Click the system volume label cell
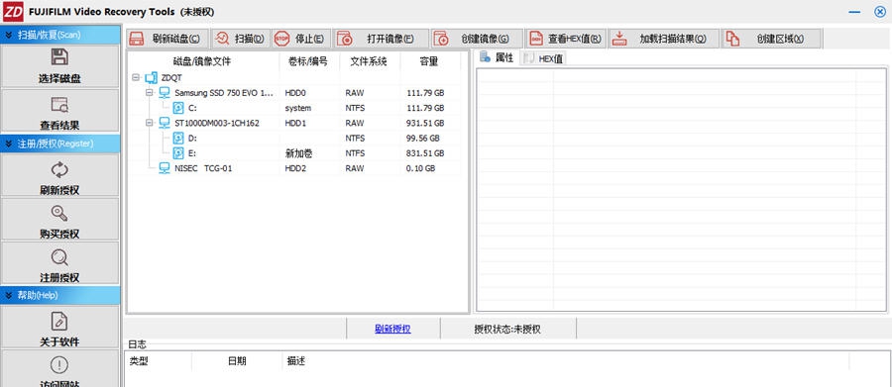The width and height of the screenshot is (892, 387). (298, 108)
